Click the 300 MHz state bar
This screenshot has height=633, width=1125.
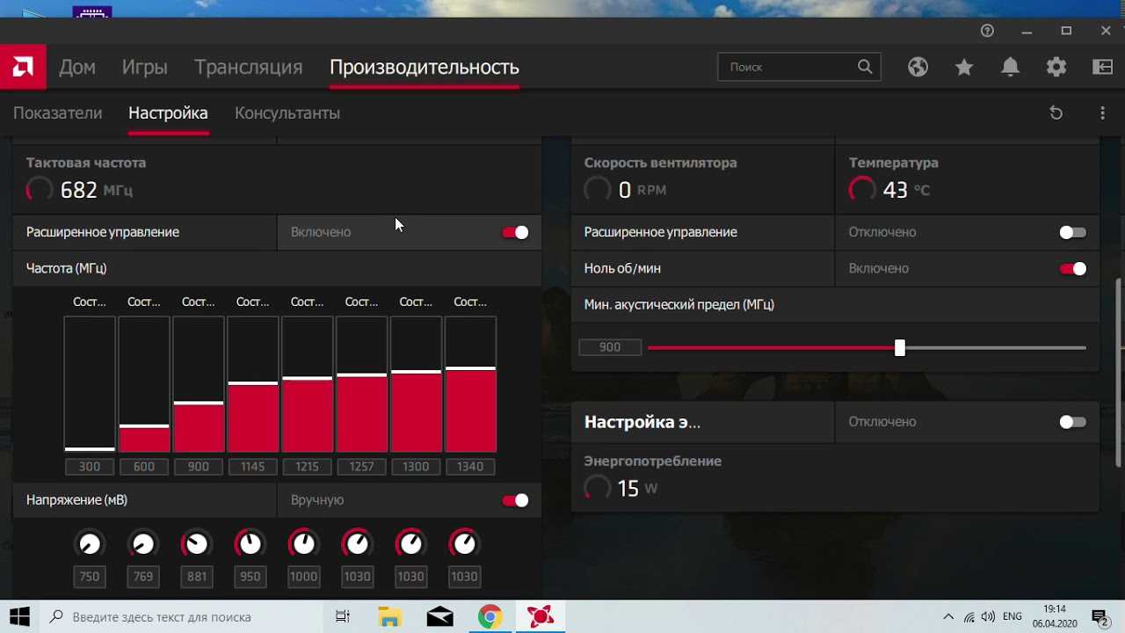90,384
